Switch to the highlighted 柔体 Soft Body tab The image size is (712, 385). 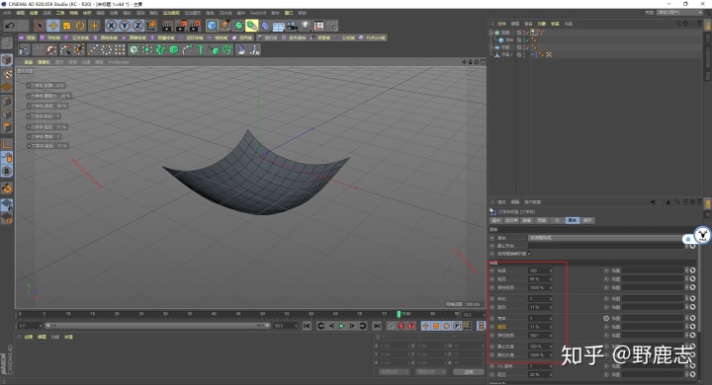pos(572,220)
